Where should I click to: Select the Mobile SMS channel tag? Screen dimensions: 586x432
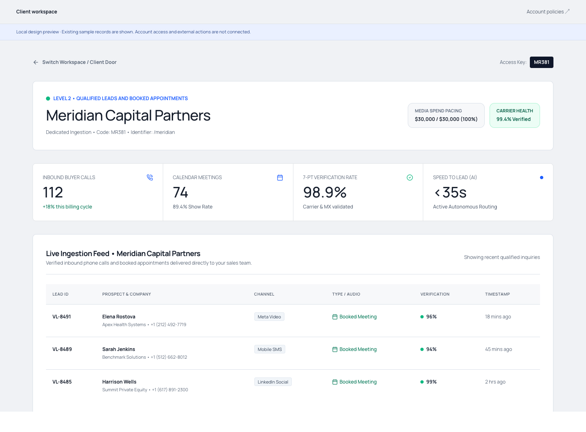coord(270,349)
